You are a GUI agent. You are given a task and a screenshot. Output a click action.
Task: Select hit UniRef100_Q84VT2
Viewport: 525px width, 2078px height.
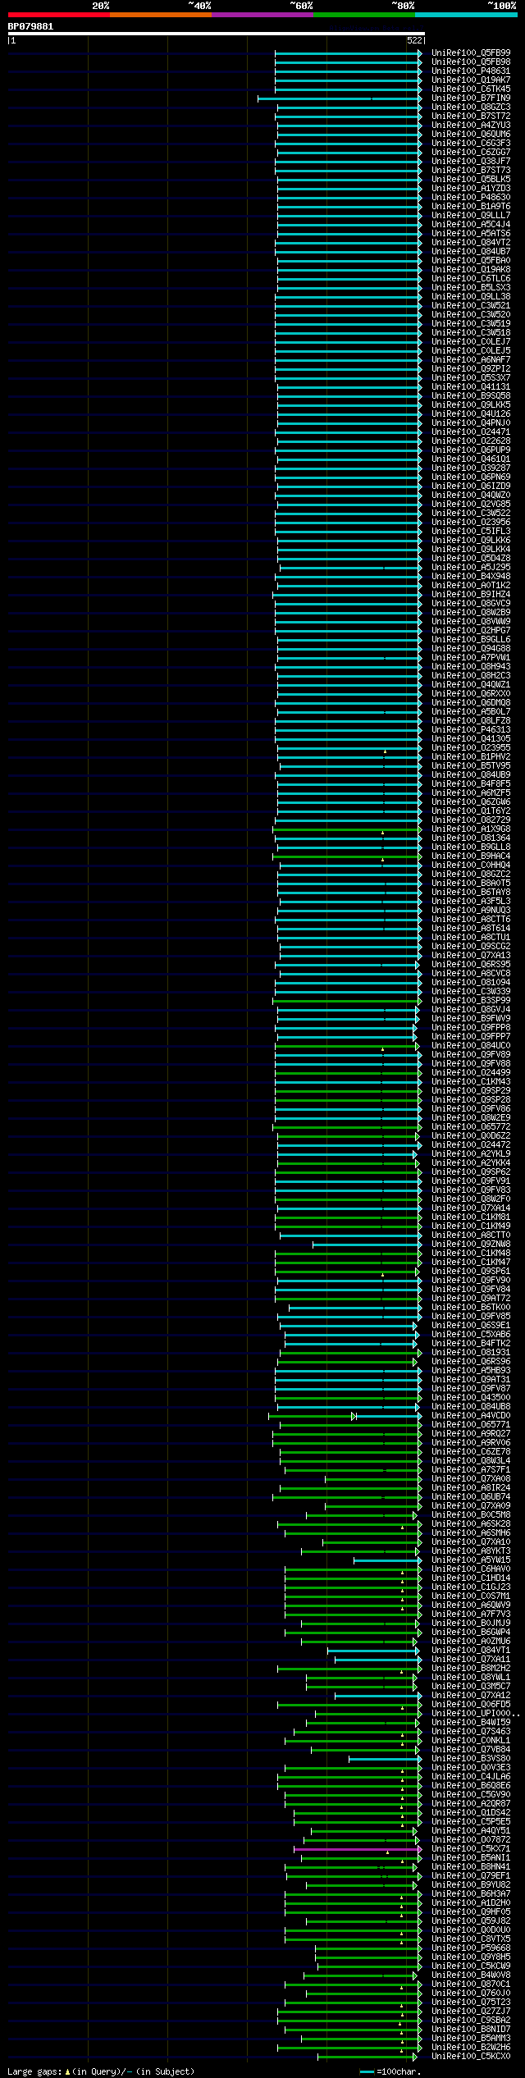pyautogui.click(x=471, y=242)
